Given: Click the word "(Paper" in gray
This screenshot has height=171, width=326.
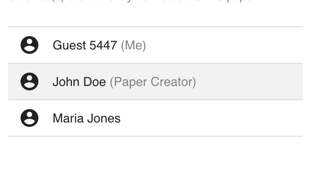Looking at the screenshot, I should point(129,82).
